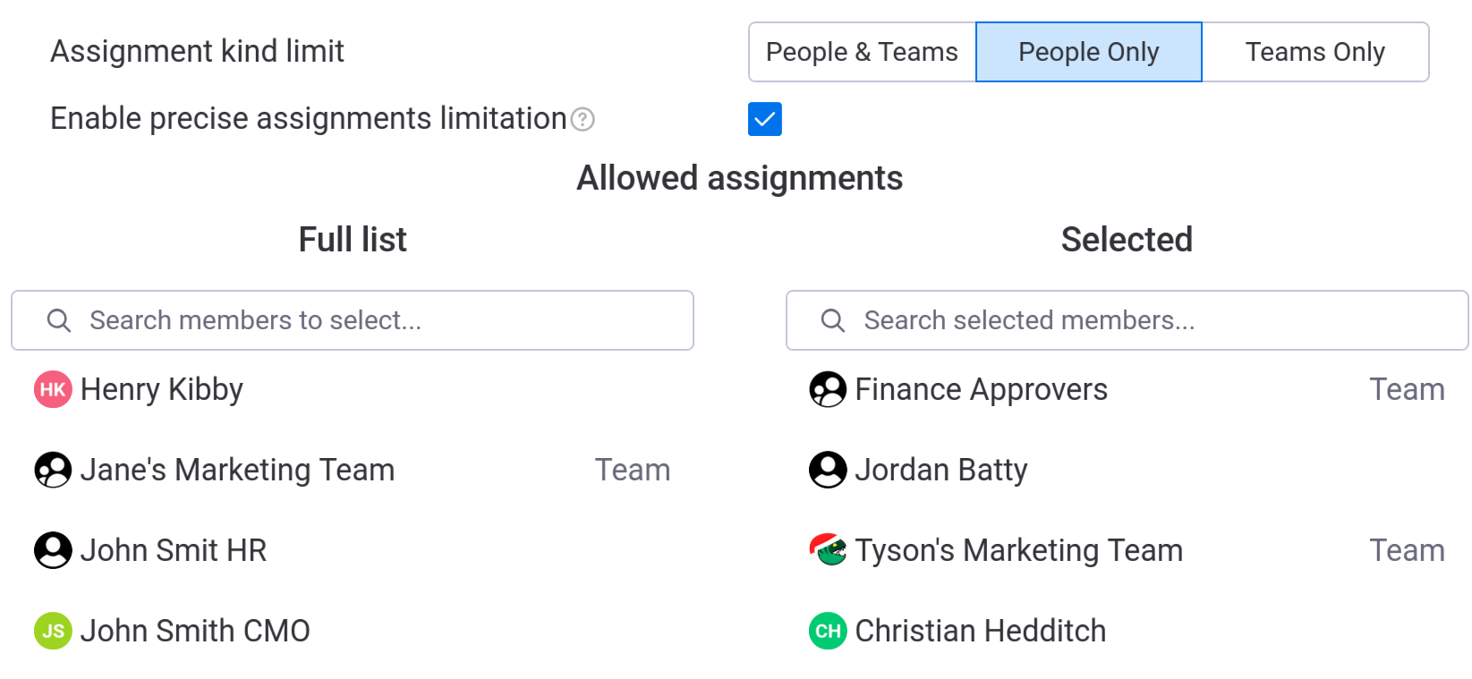Add Henry Kibby to the selected list
Viewport: 1472px width, 679px height.
click(162, 389)
